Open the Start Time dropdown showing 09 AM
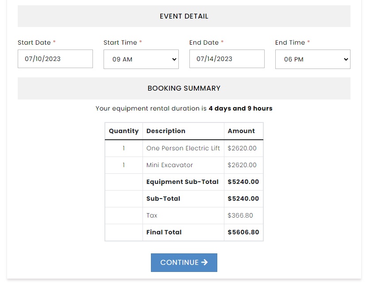Viewport: 366px width, 283px height. 141,59
